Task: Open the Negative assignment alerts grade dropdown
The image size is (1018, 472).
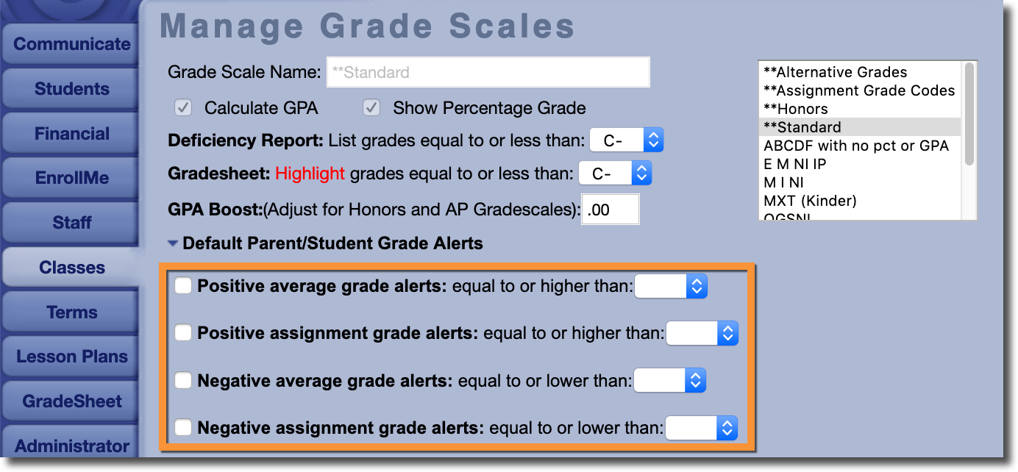Action: point(701,428)
